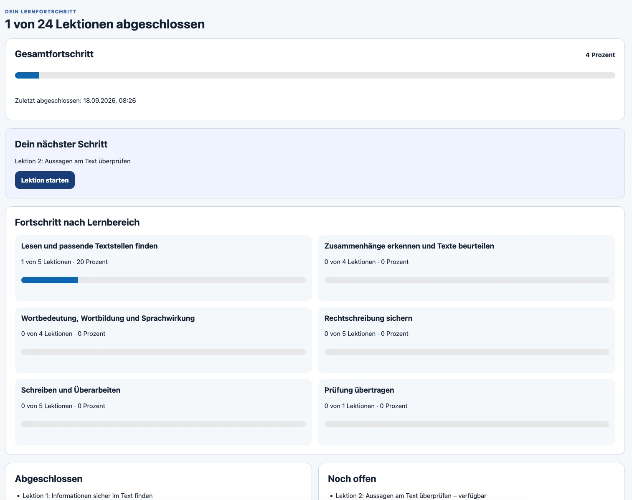
Task: Click the DEIN LERNFORTSCHRITT label
Action: pyautogui.click(x=41, y=12)
